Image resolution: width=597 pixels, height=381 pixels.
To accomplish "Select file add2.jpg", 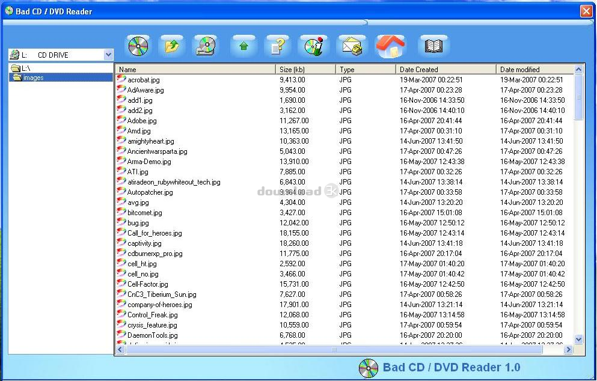I will click(x=140, y=111).
